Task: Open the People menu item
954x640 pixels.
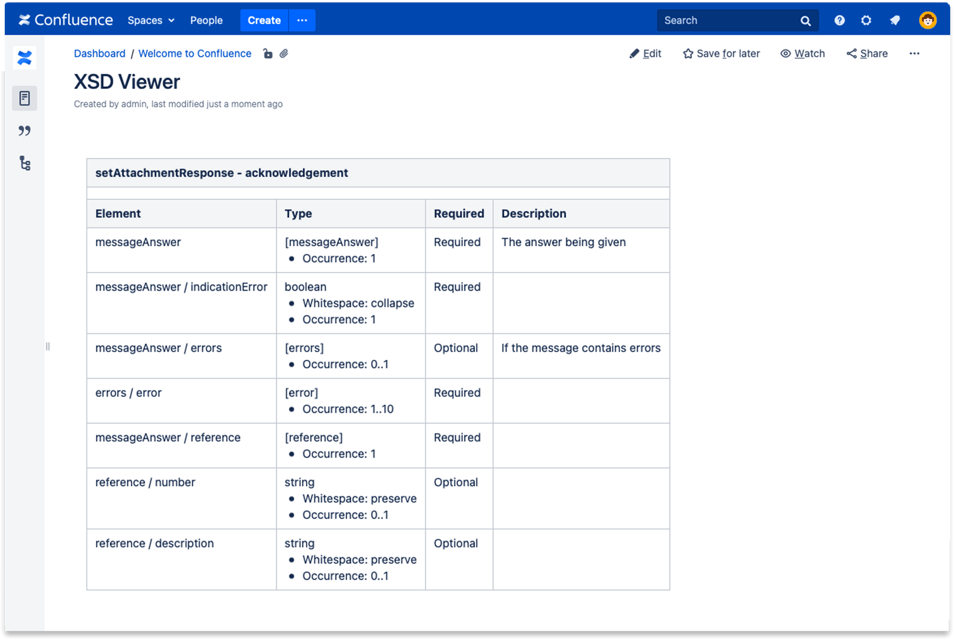Action: tap(206, 20)
